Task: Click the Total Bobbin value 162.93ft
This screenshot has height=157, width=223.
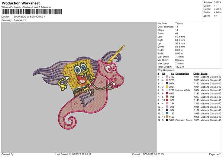Action: pyautogui.click(x=180, y=67)
